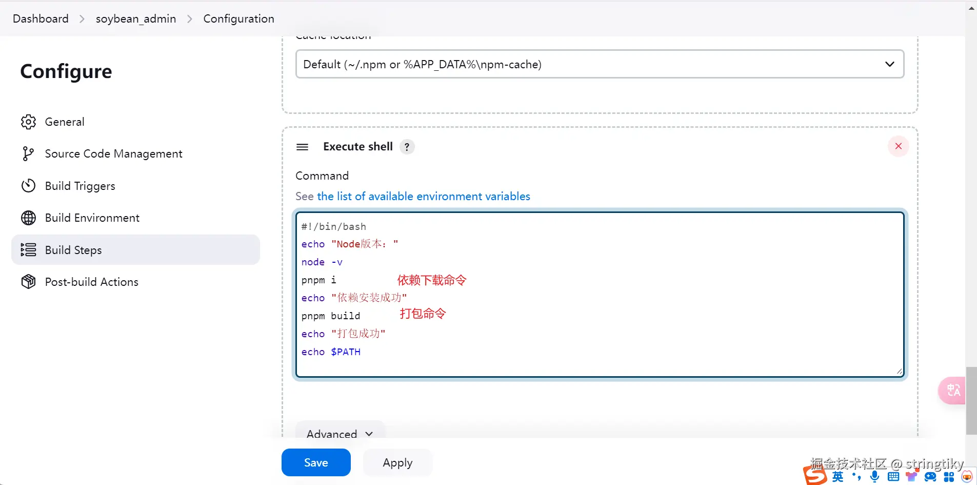
Task: Click the "Execute shell" step title
Action: point(358,147)
